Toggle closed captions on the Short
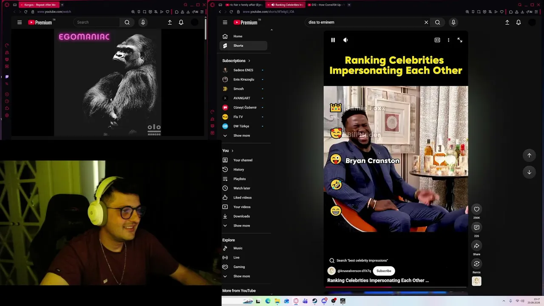This screenshot has height=306, width=544. tap(437, 40)
